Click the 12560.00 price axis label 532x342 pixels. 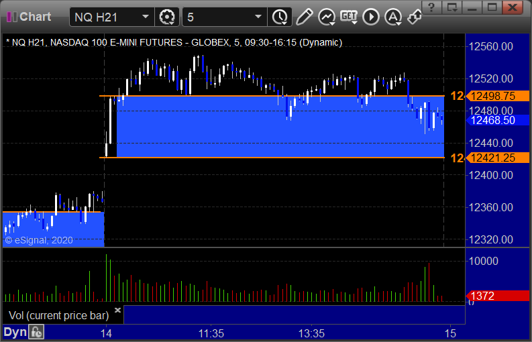pos(490,46)
